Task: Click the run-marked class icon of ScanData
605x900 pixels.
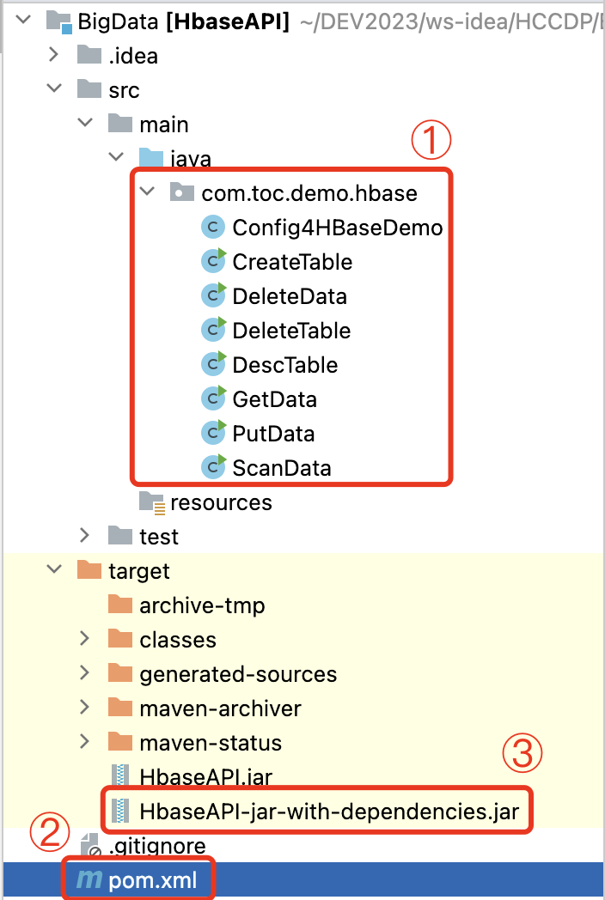Action: click(x=212, y=467)
